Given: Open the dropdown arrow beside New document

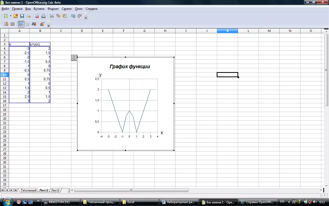Looking at the screenshot, I should click(x=11, y=16).
